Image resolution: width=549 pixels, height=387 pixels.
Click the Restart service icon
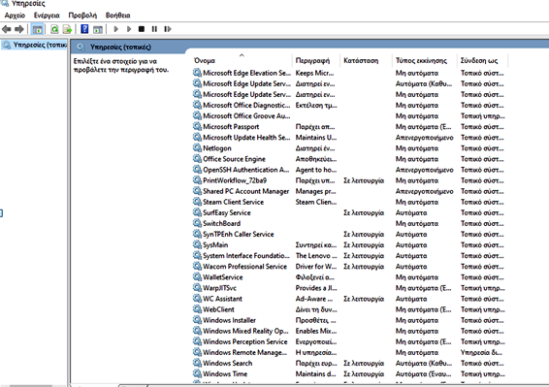coord(168,29)
